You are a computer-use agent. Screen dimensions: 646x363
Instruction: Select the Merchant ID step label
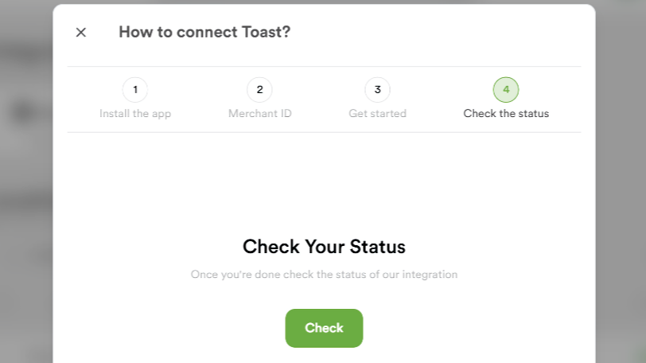[x=259, y=114]
